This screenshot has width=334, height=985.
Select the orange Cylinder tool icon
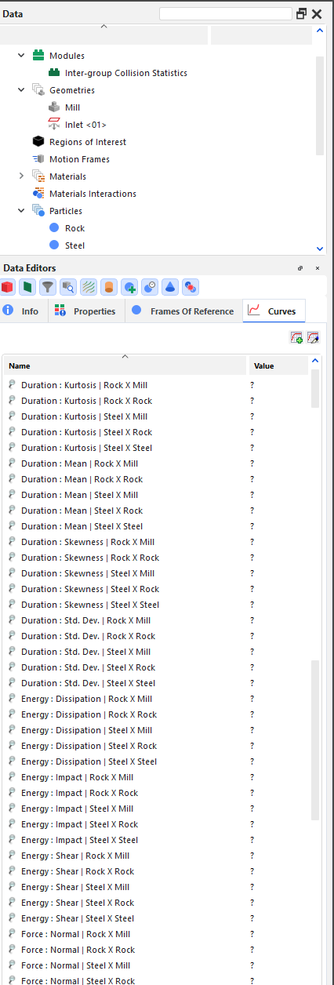click(110, 287)
